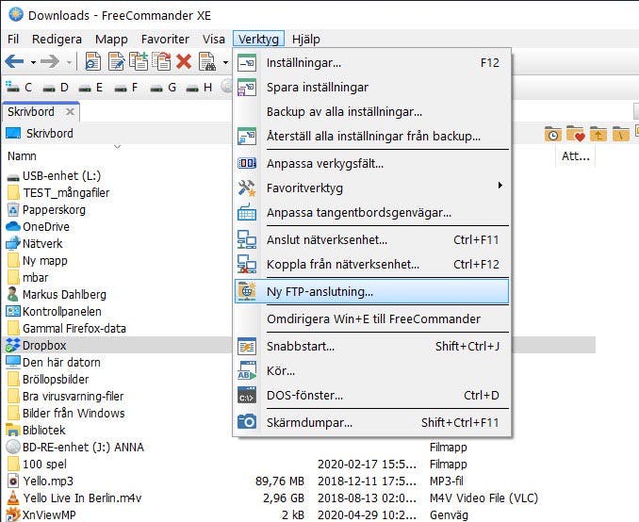
Task: Select Markus Dahlberg user folder
Action: pos(57,294)
